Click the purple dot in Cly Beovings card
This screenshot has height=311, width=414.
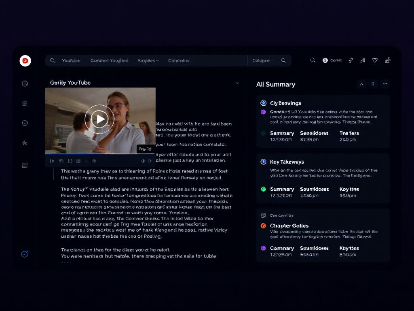pyautogui.click(x=263, y=112)
